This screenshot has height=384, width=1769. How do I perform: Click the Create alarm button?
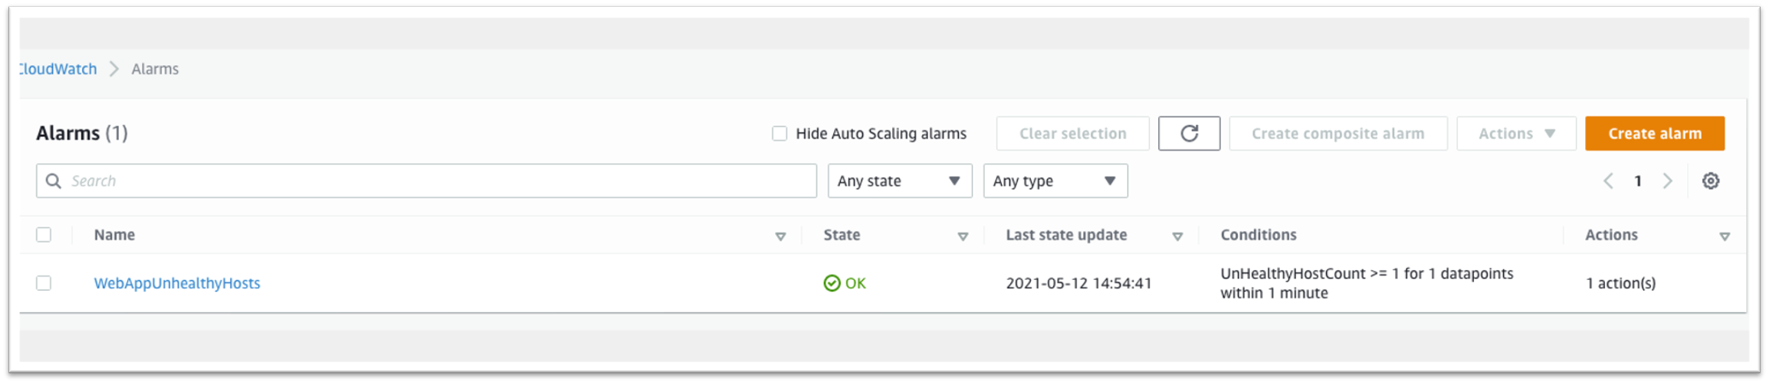point(1655,134)
